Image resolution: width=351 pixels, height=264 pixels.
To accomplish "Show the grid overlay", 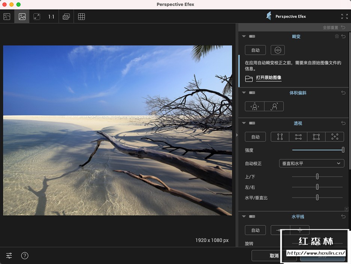I will click(81, 17).
